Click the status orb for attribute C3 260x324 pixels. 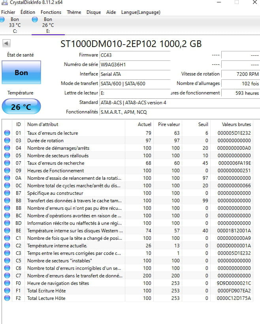coord(7,253)
